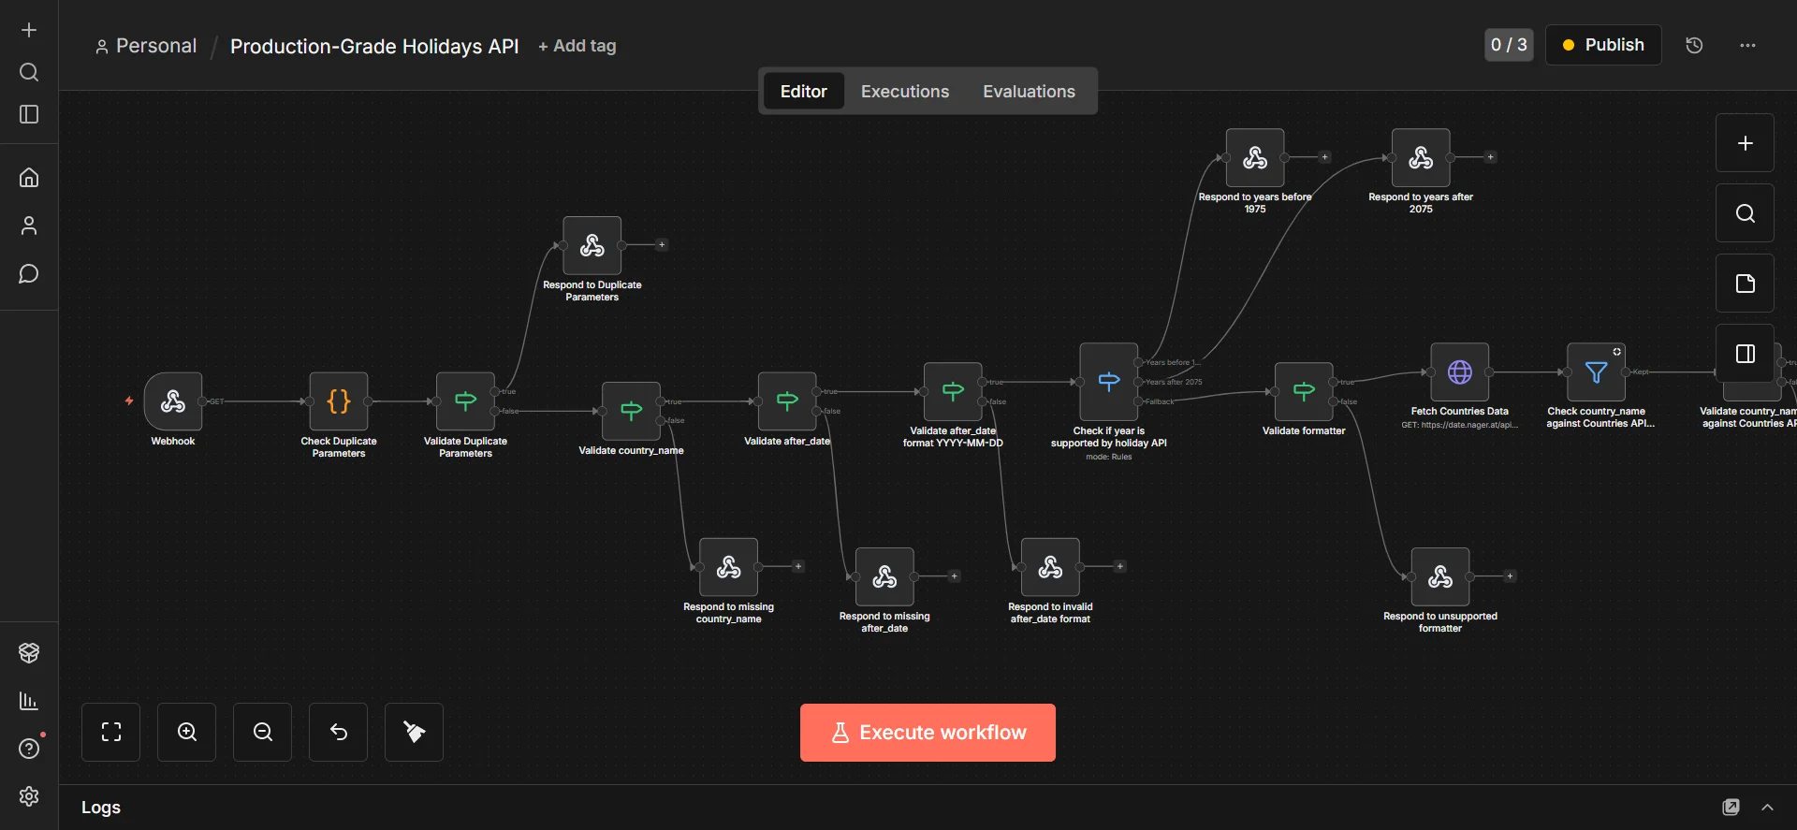Open the search in the left sidebar

[29, 72]
